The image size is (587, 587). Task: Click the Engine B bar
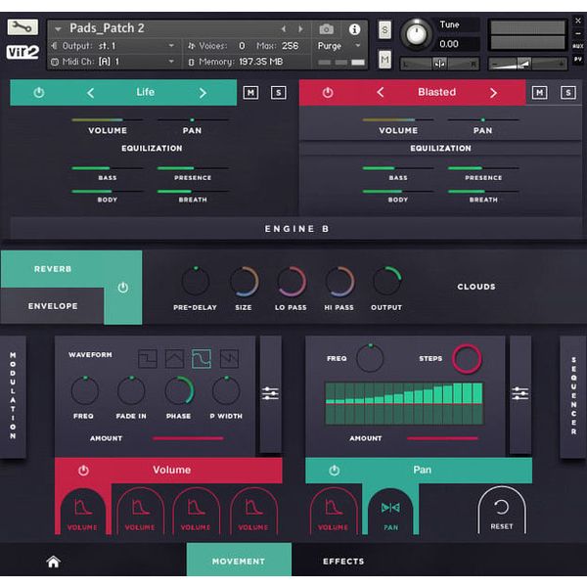[x=295, y=228]
